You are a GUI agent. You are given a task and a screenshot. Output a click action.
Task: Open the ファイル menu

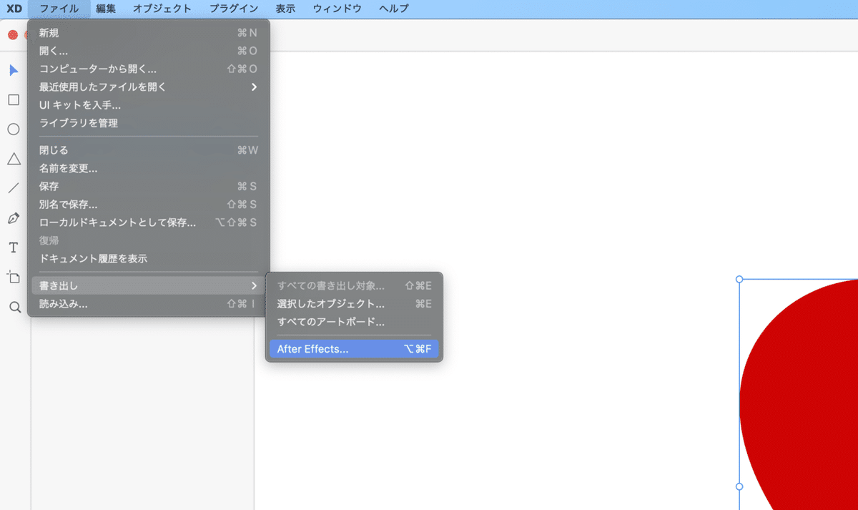tap(59, 9)
